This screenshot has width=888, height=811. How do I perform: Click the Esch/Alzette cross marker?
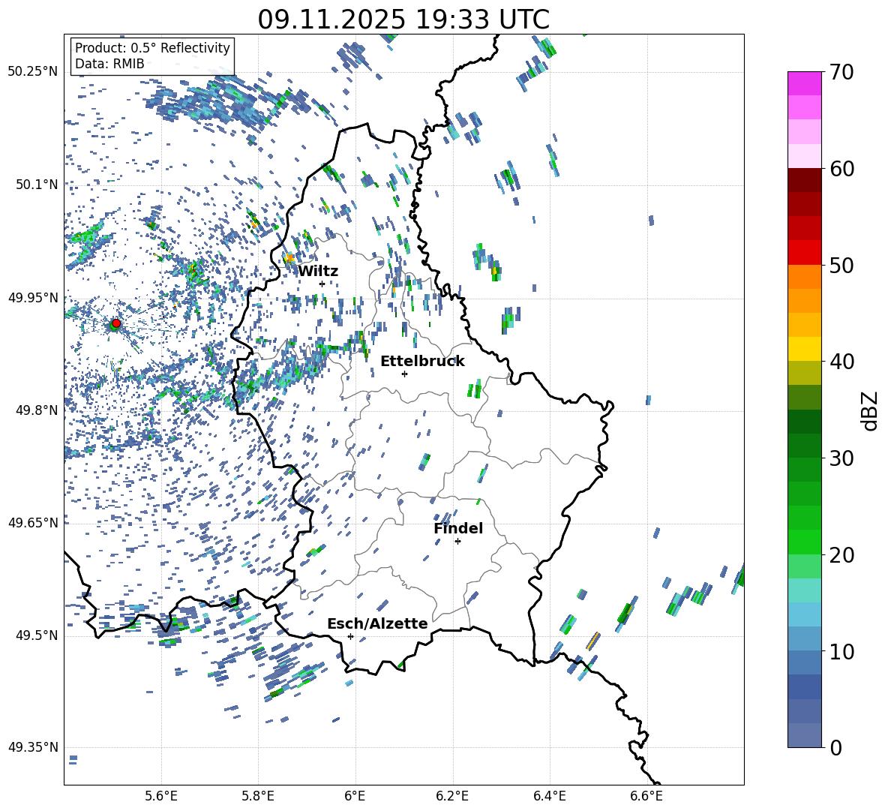pos(350,636)
